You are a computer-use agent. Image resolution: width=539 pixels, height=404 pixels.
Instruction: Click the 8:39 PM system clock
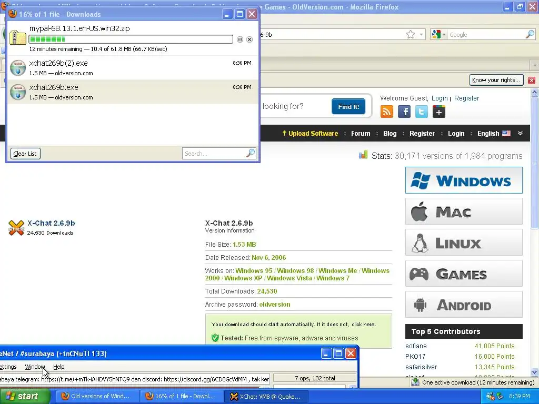(520, 396)
